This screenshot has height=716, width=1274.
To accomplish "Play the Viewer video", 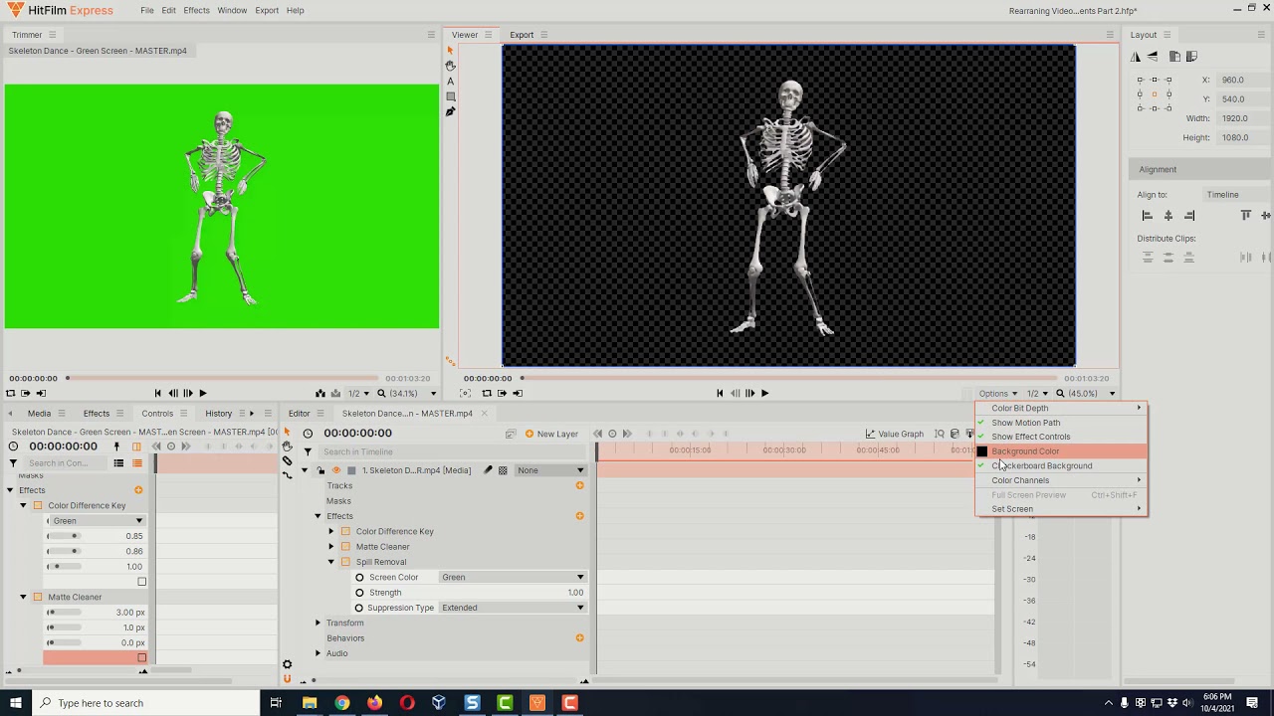I will point(764,393).
